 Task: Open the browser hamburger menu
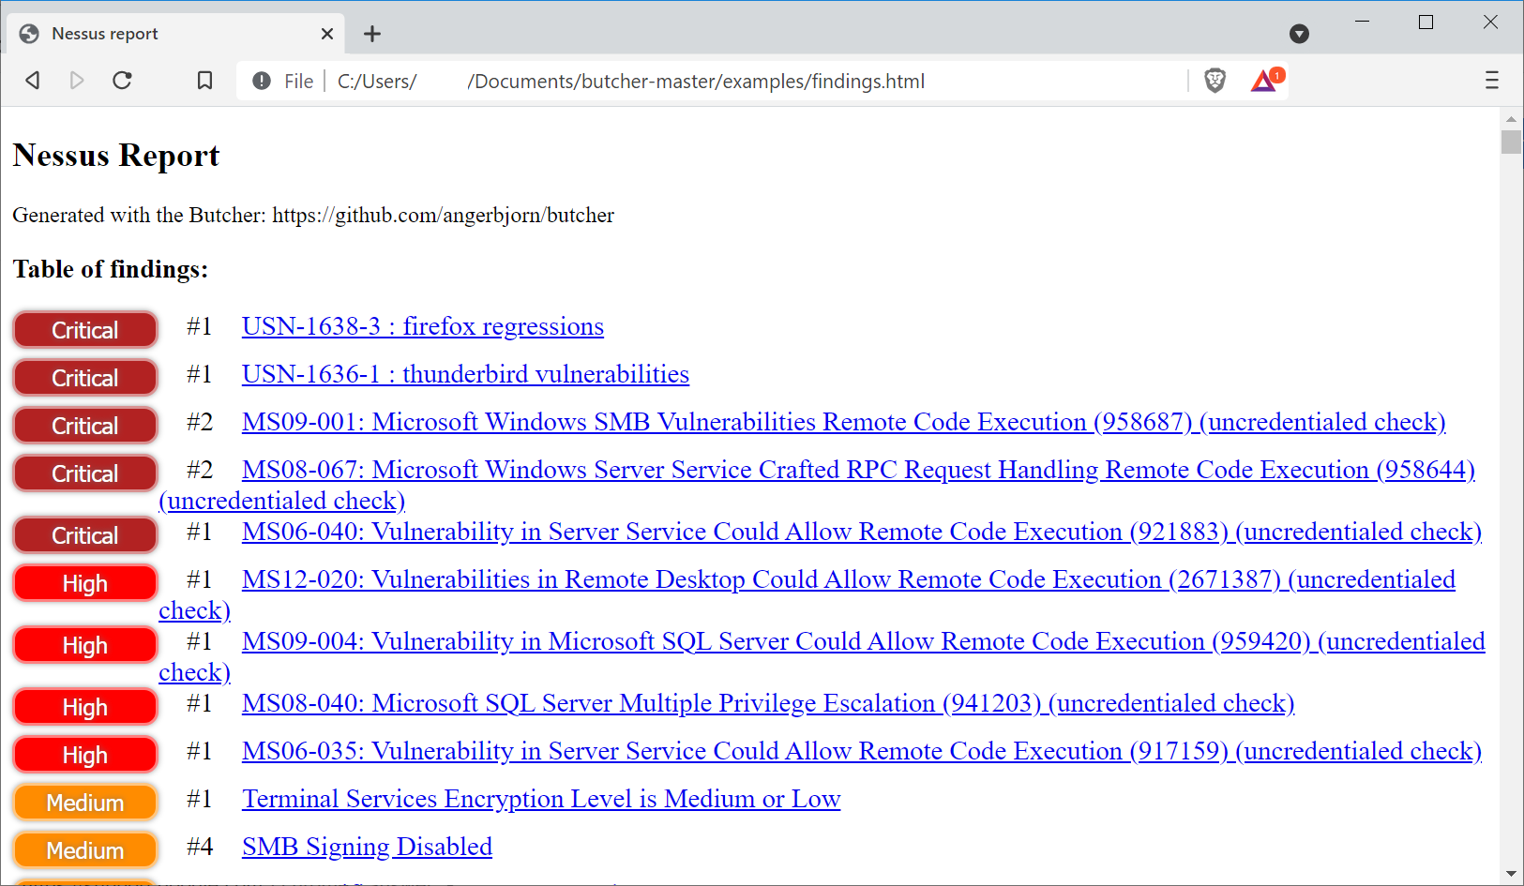pos(1491,81)
